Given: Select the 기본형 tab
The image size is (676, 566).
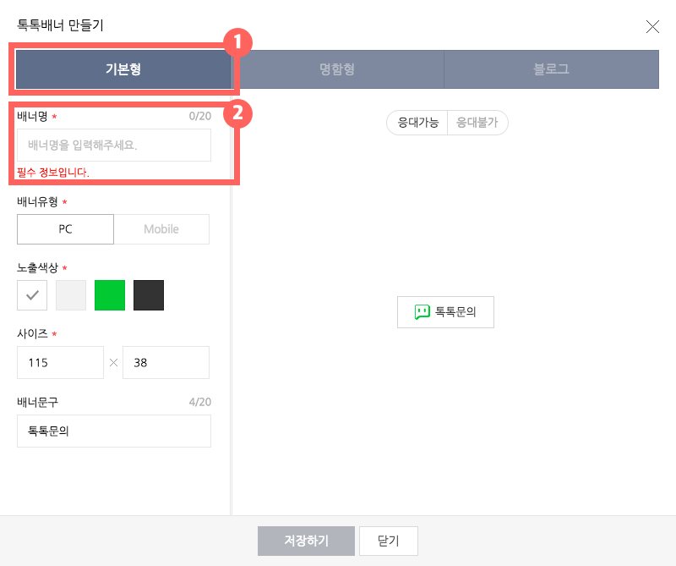Looking at the screenshot, I should tap(123, 69).
